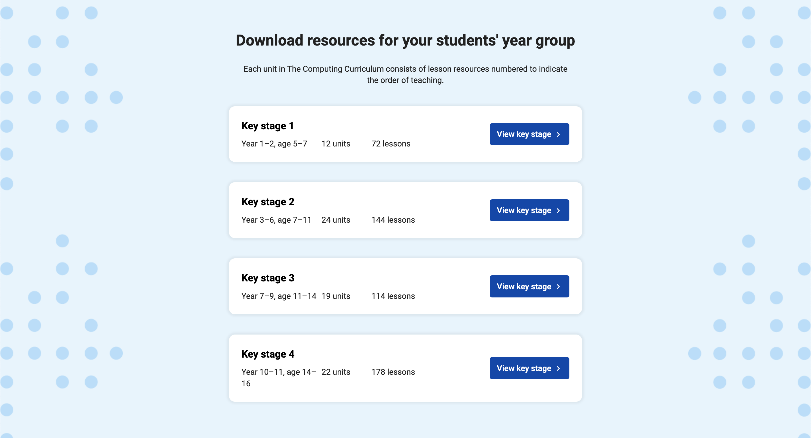Click the 12 units label

pos(336,144)
